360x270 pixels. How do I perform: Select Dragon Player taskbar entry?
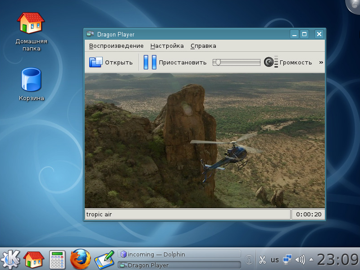point(179,265)
